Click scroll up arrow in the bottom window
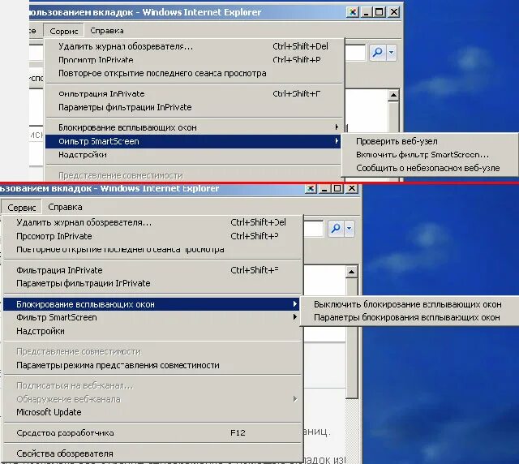Viewport: 519px width, 464px height. pos(351,272)
